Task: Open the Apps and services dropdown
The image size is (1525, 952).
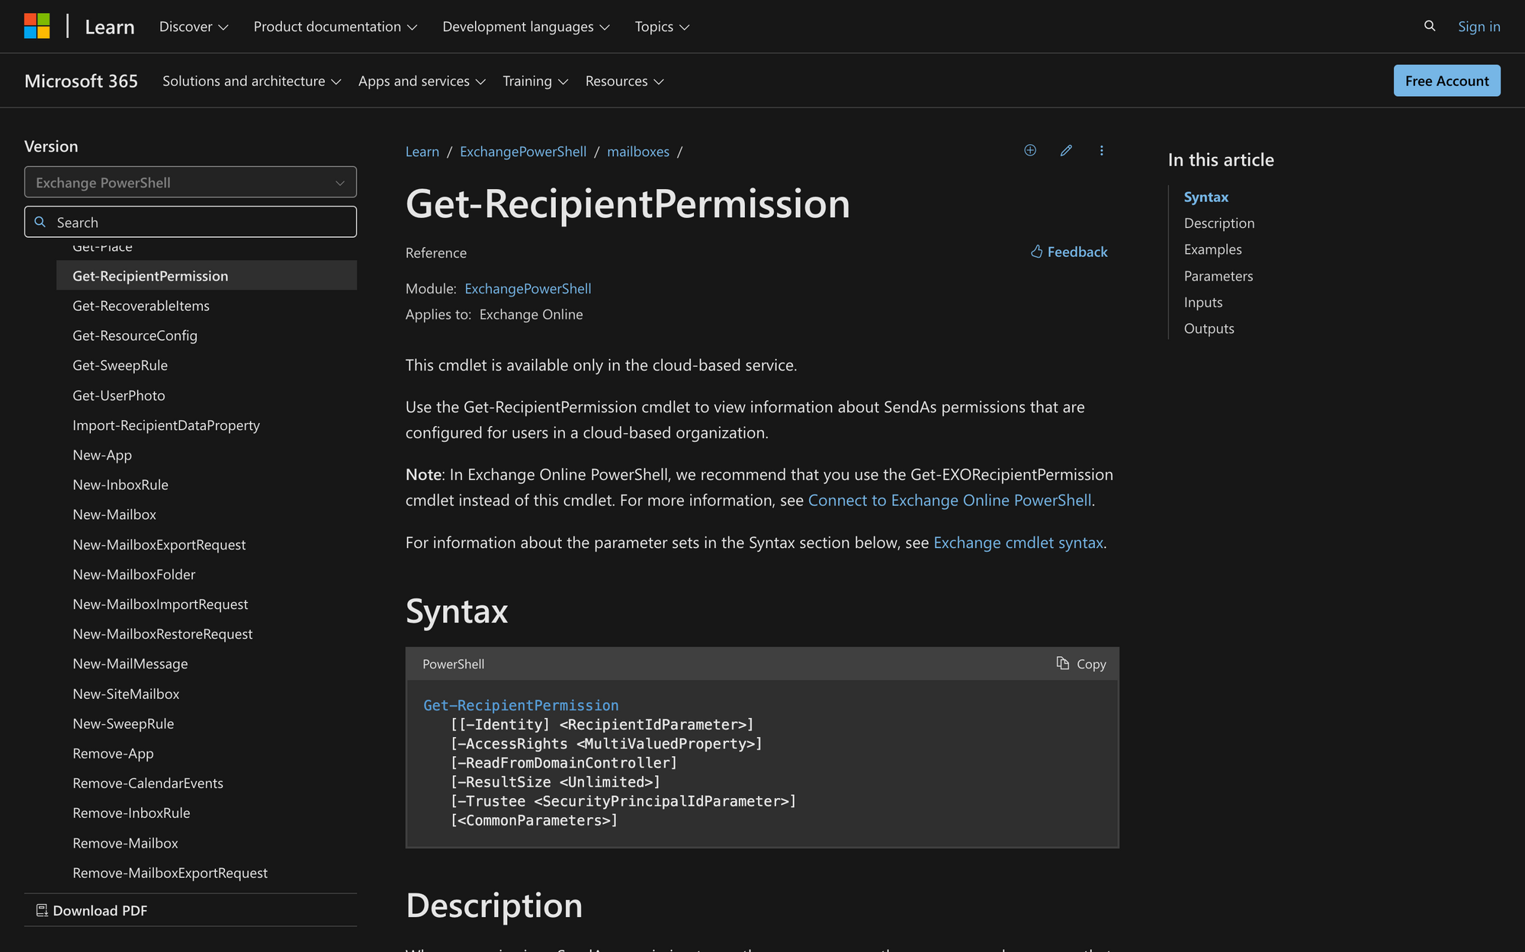Action: (x=422, y=81)
